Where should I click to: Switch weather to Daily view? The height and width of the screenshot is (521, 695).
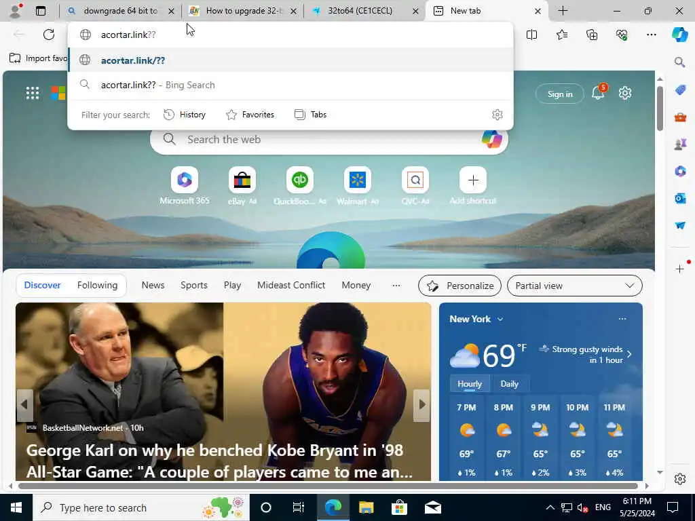(x=509, y=384)
